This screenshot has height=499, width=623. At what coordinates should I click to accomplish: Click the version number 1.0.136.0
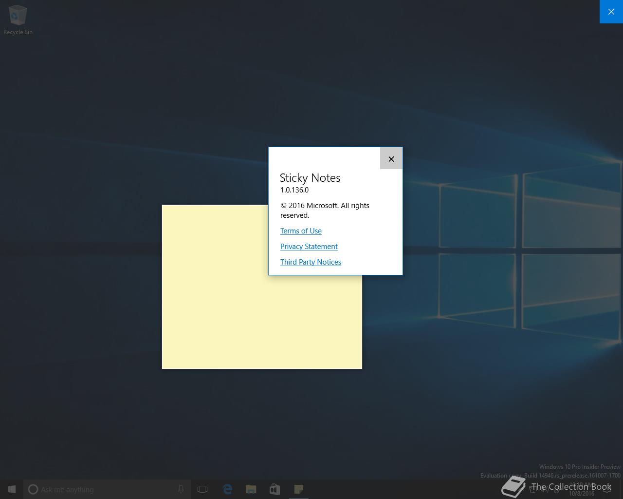pos(294,190)
